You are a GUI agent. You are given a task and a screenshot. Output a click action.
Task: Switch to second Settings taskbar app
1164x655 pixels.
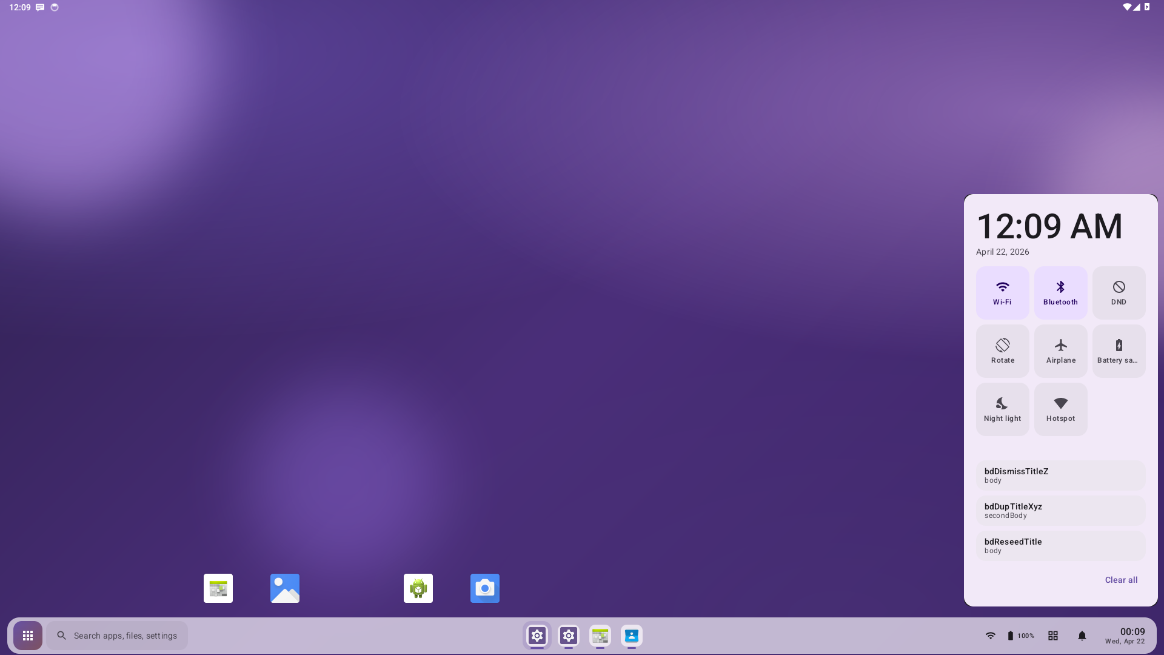pos(569,636)
